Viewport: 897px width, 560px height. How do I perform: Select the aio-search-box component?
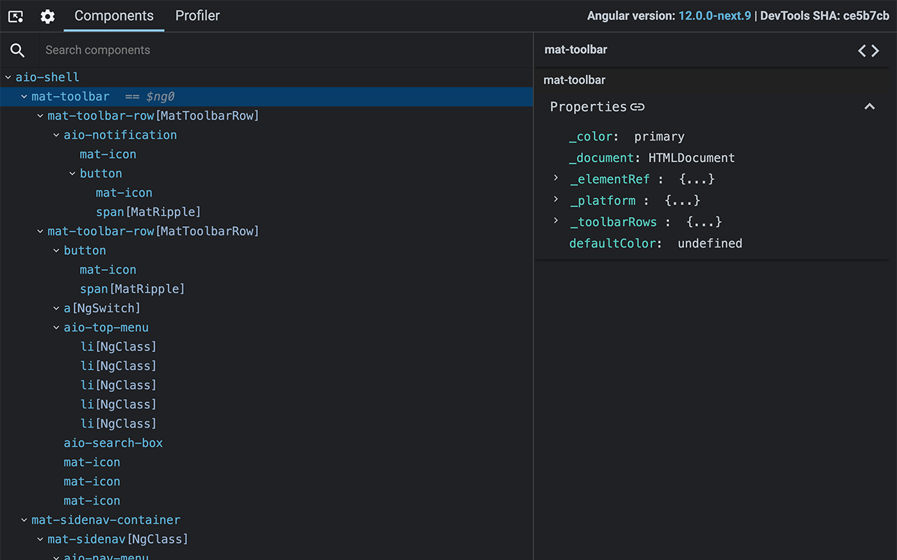pyautogui.click(x=113, y=442)
